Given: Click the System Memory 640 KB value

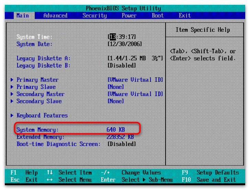Looking at the screenshot, I should pyautogui.click(x=116, y=130).
